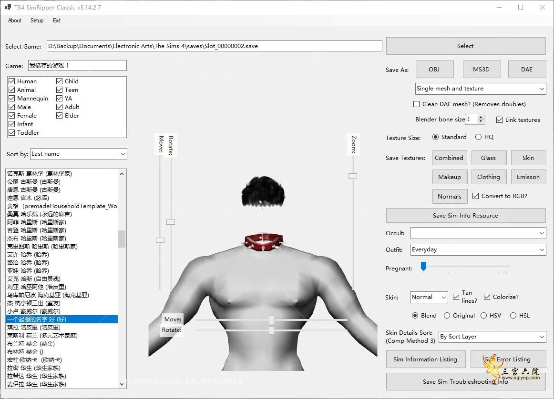Open the Outfit Everyday dropdown

point(478,250)
